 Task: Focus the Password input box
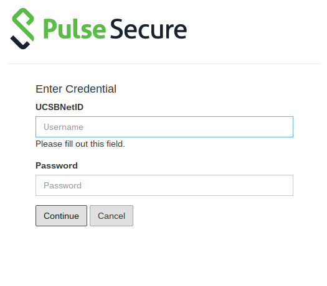(x=164, y=185)
